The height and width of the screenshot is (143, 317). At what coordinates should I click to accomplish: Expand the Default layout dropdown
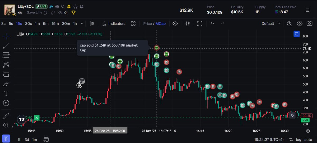pos(271,23)
